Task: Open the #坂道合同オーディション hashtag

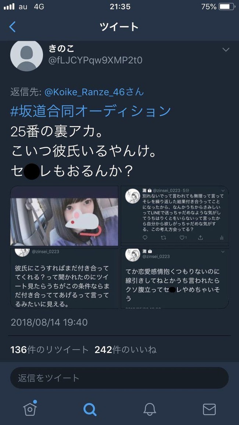Action: point(91,111)
